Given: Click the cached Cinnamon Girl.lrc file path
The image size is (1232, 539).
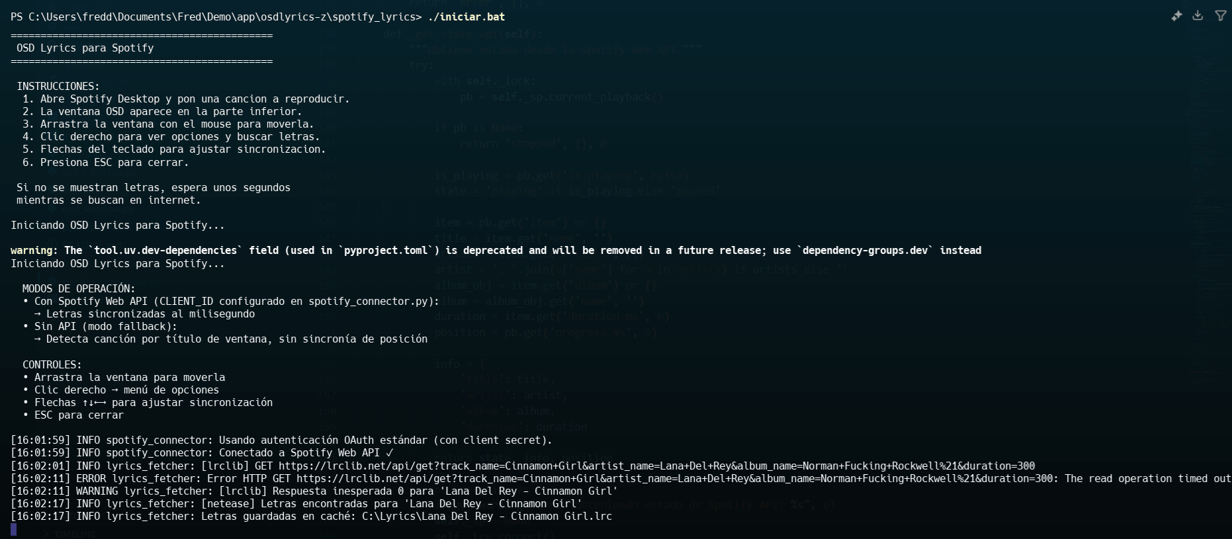Looking at the screenshot, I should tap(486, 516).
